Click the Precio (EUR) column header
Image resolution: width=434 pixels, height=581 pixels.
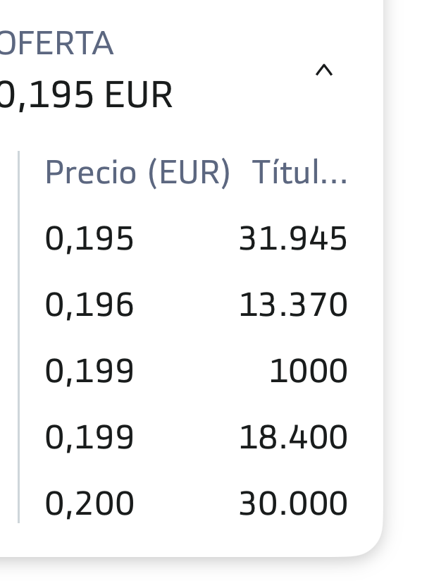138,172
